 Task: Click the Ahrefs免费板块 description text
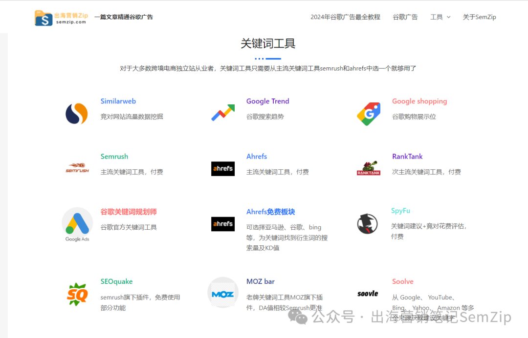[287, 238]
